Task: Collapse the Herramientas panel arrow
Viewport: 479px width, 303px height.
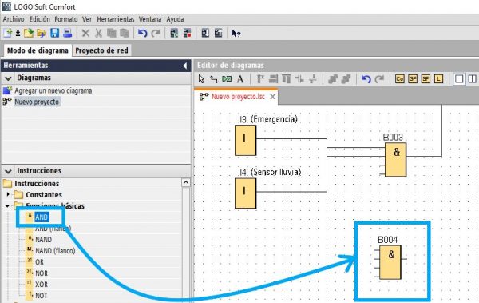Action: (x=185, y=66)
